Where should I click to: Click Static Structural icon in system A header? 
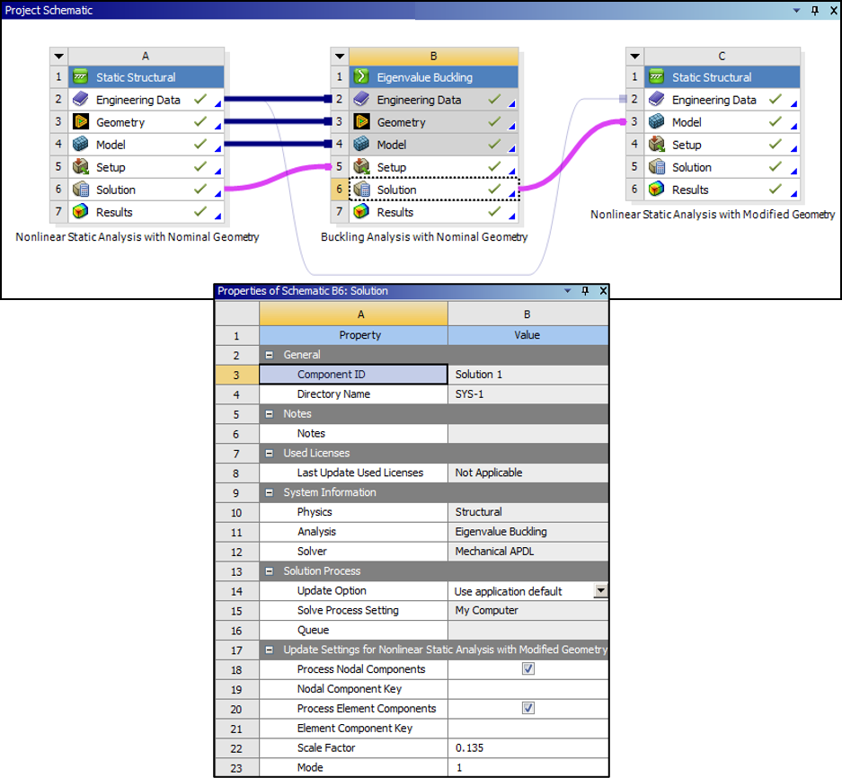[x=81, y=77]
